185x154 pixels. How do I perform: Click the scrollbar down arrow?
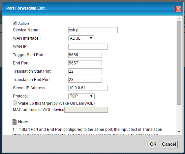(x=179, y=132)
